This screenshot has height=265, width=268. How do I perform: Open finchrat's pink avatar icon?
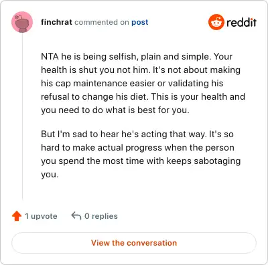click(22, 22)
